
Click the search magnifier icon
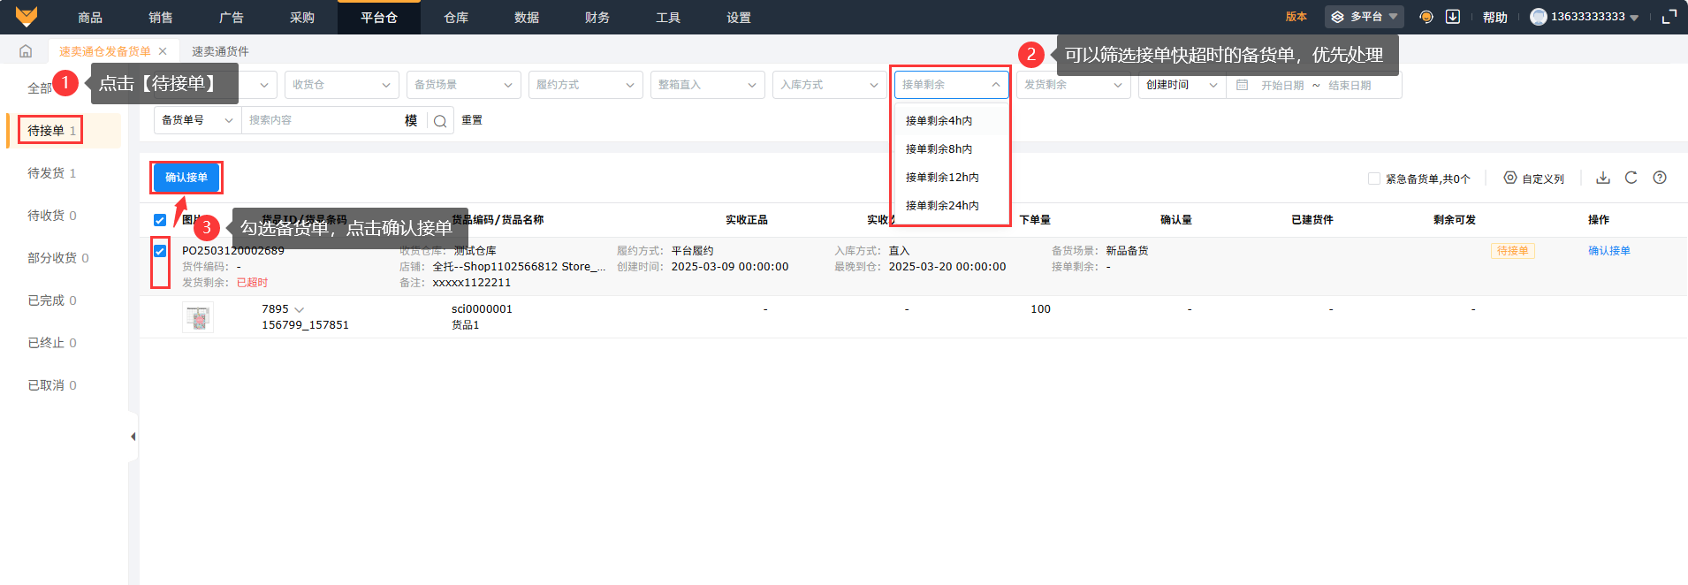coord(439,121)
